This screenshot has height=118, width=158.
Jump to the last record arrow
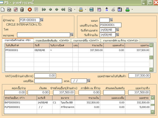coord(63,10)
